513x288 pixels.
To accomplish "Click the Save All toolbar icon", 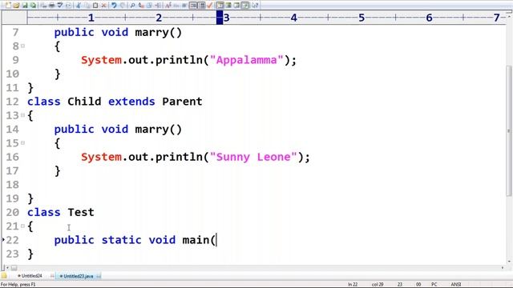I will [33, 6].
